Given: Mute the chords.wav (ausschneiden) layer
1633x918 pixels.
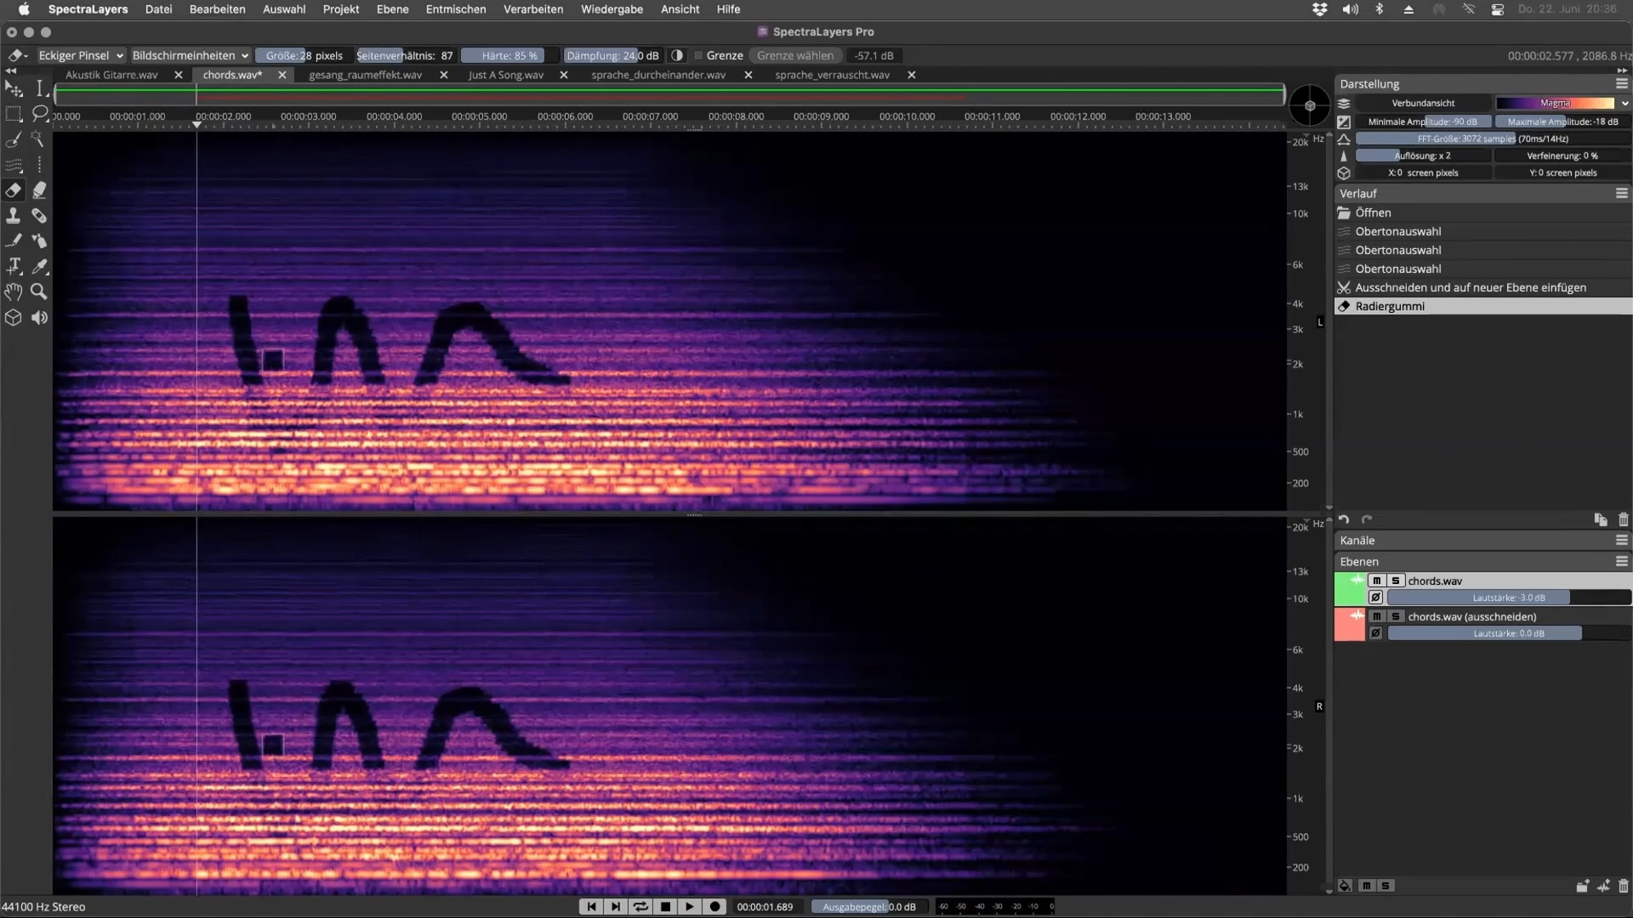Looking at the screenshot, I should 1376,616.
